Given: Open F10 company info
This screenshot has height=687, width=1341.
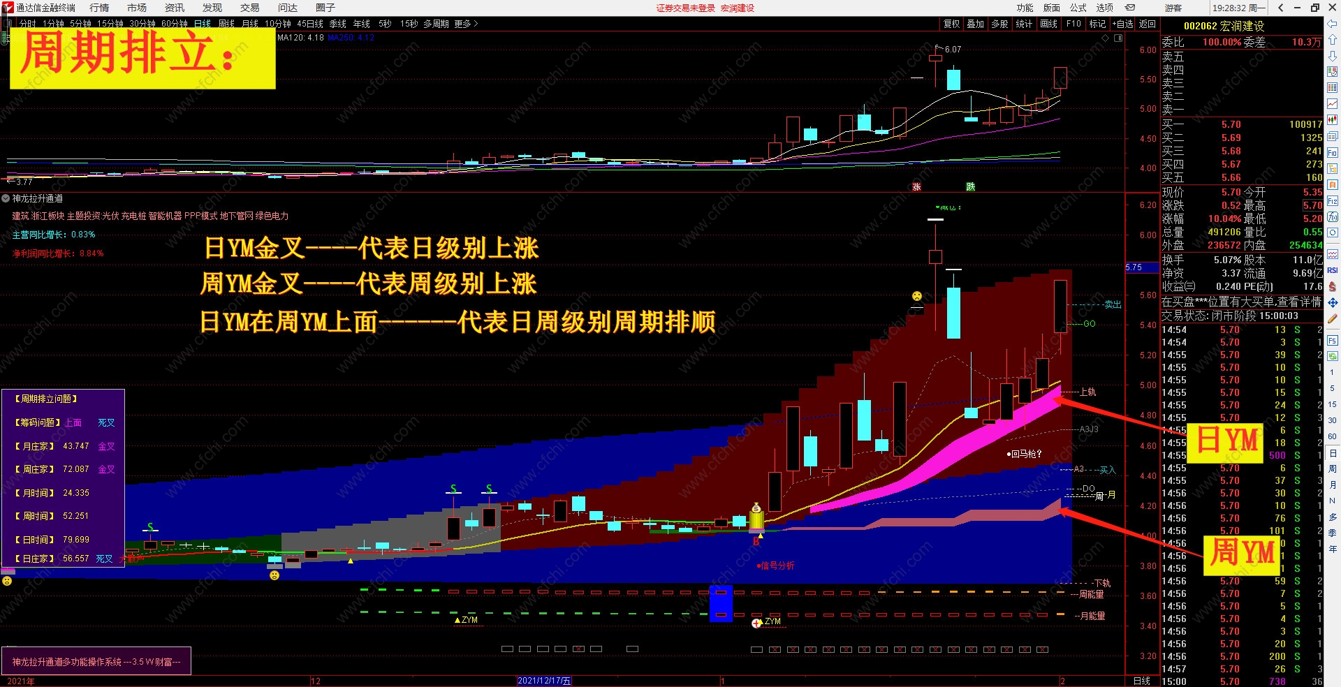Looking at the screenshot, I should tap(1073, 24).
